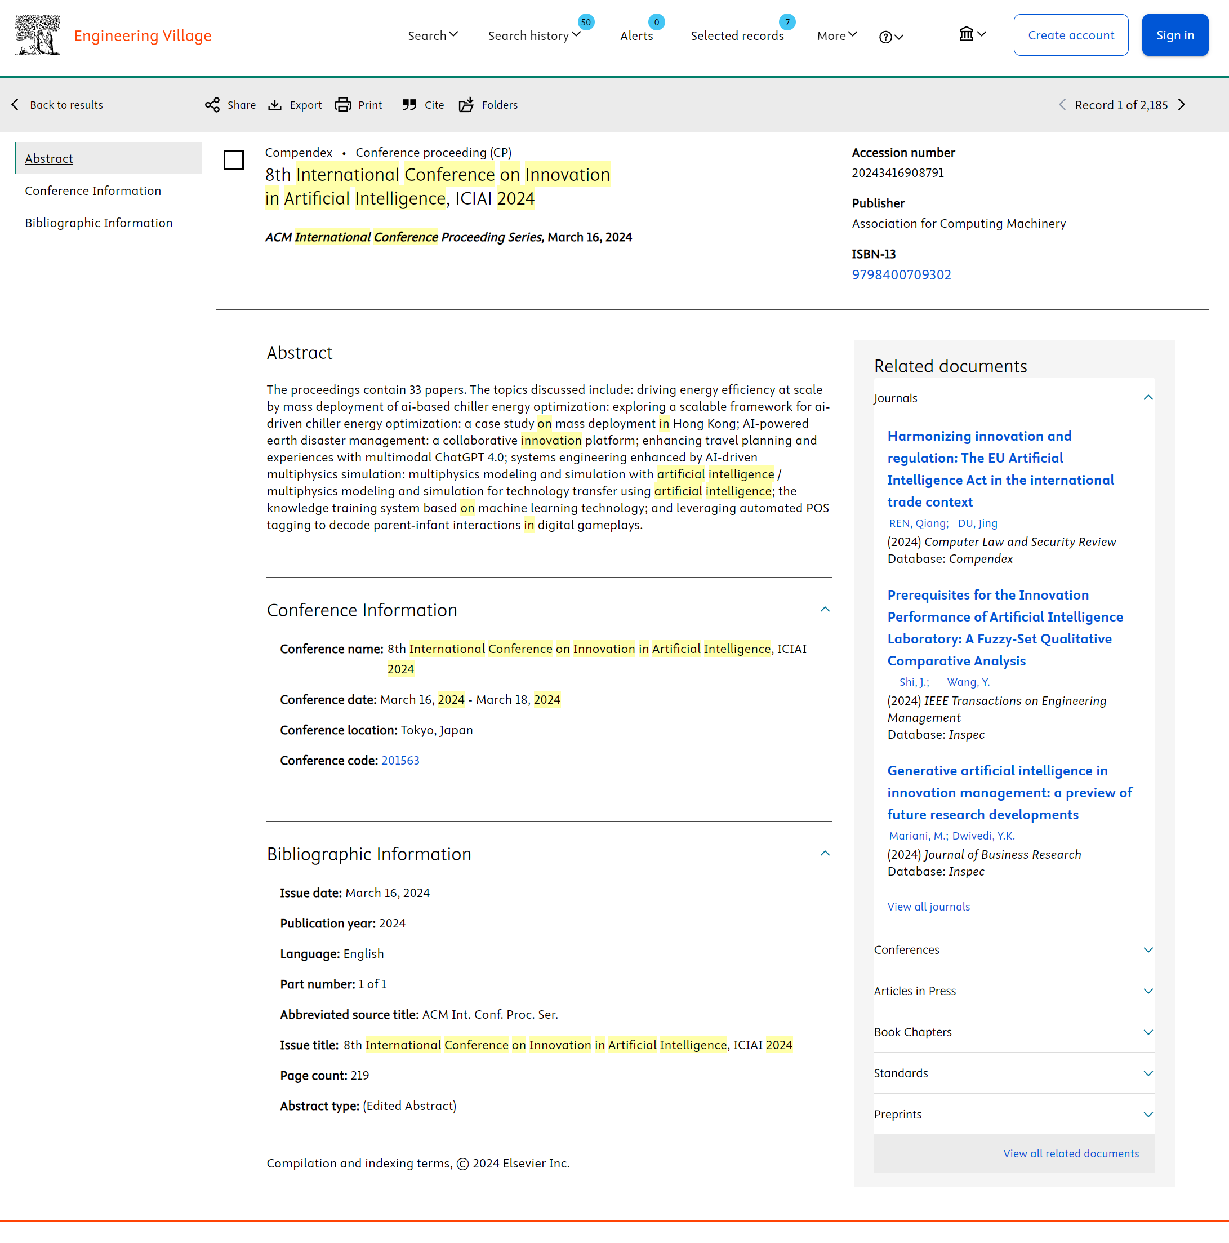
Task: Open the institution building icon menu
Action: (x=972, y=34)
